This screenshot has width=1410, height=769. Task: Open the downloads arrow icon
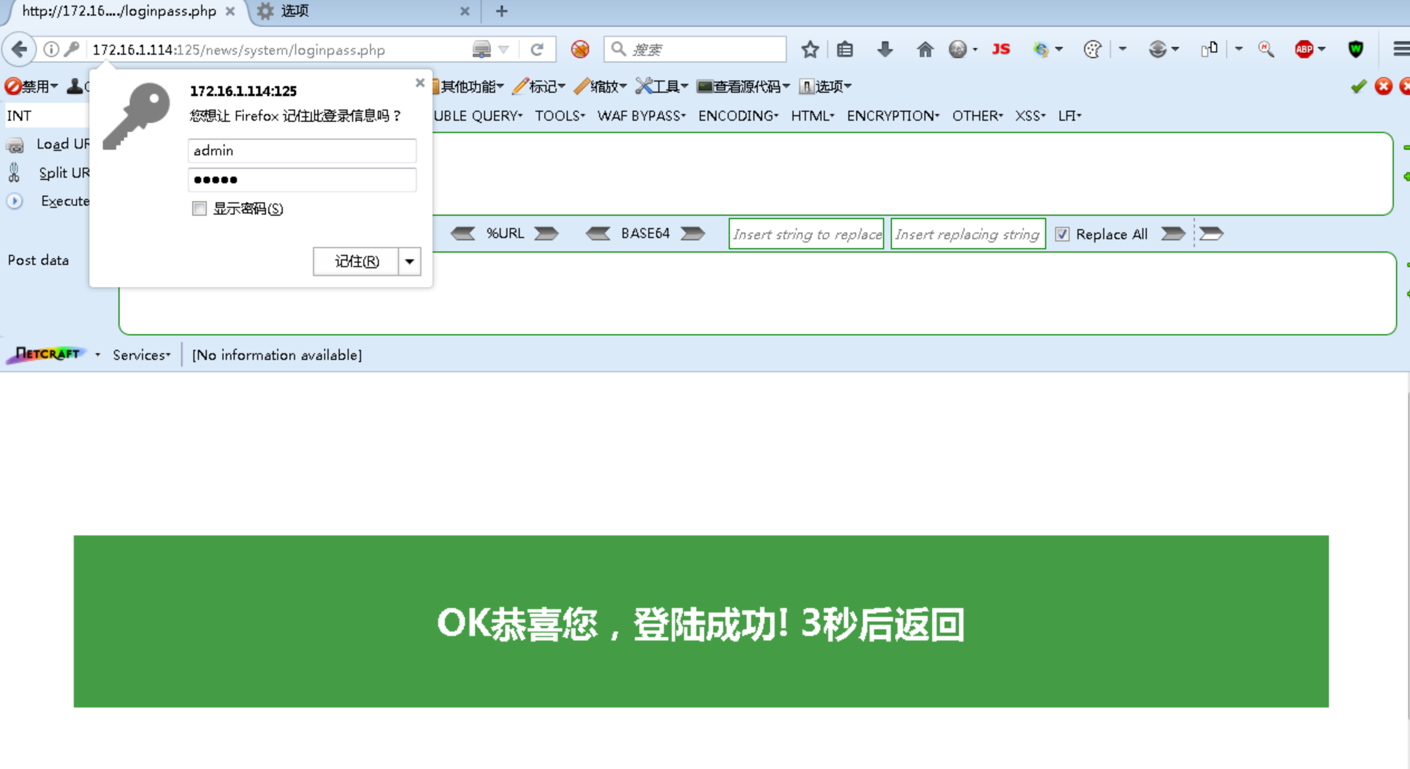pos(885,50)
